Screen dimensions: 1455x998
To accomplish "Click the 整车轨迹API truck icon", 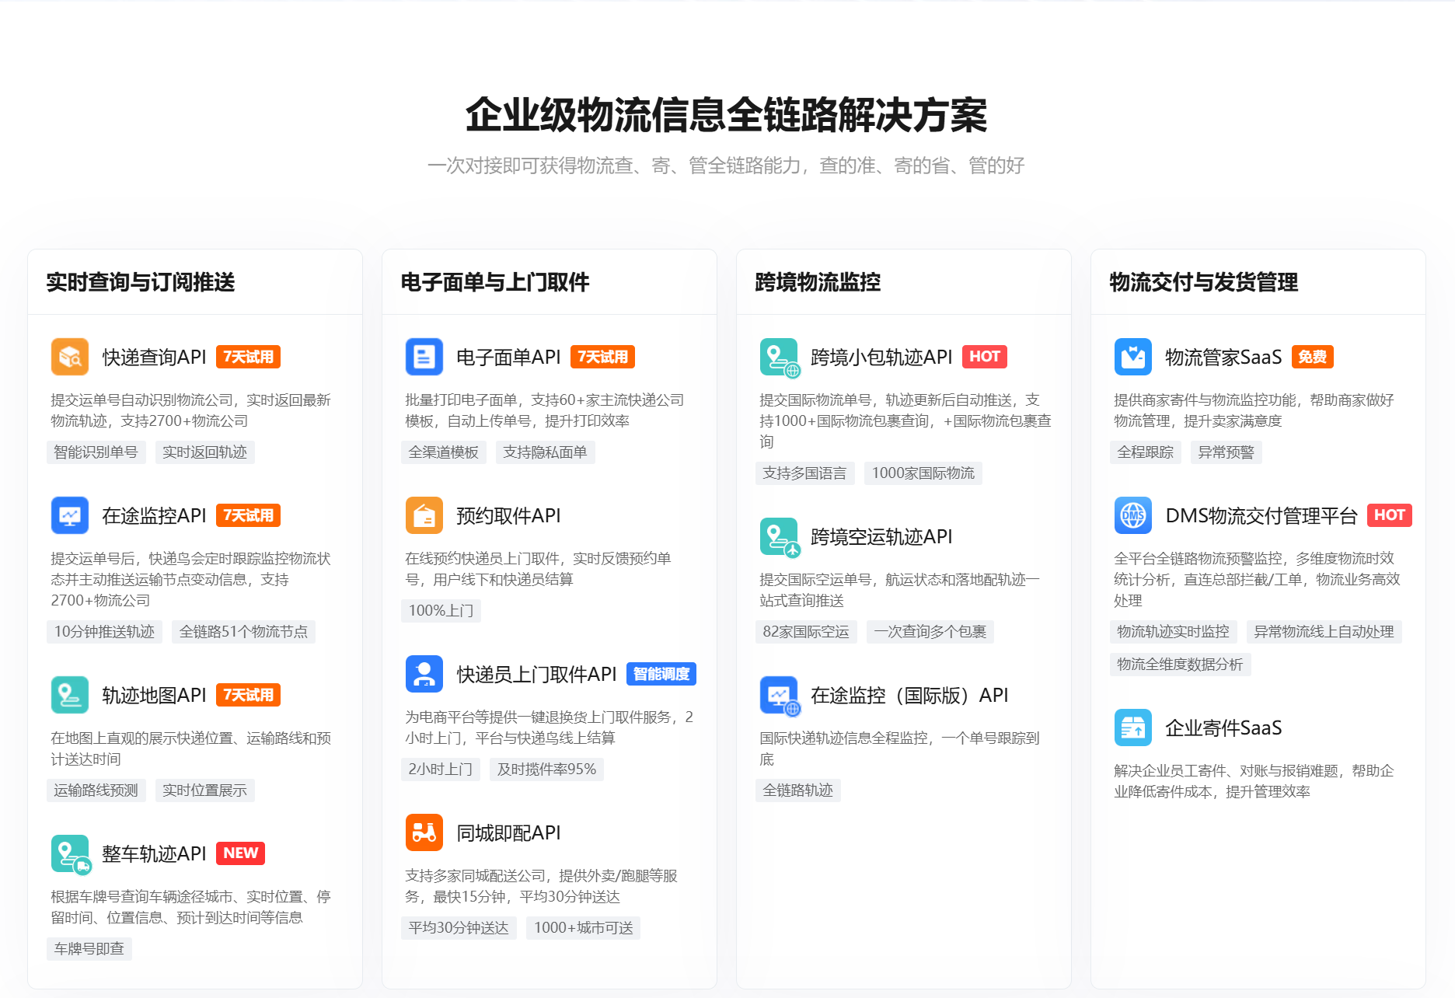I will tap(70, 853).
